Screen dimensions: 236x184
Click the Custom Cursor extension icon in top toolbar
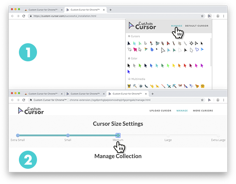pyautogui.click(x=209, y=16)
